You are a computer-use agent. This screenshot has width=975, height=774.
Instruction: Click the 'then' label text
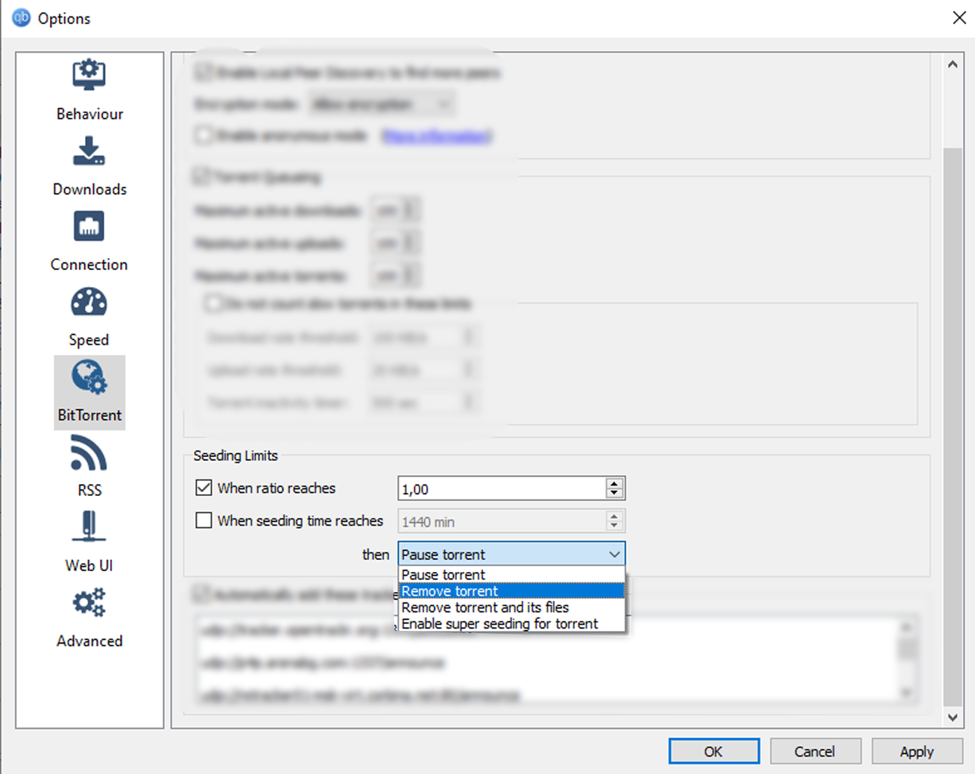pos(376,554)
